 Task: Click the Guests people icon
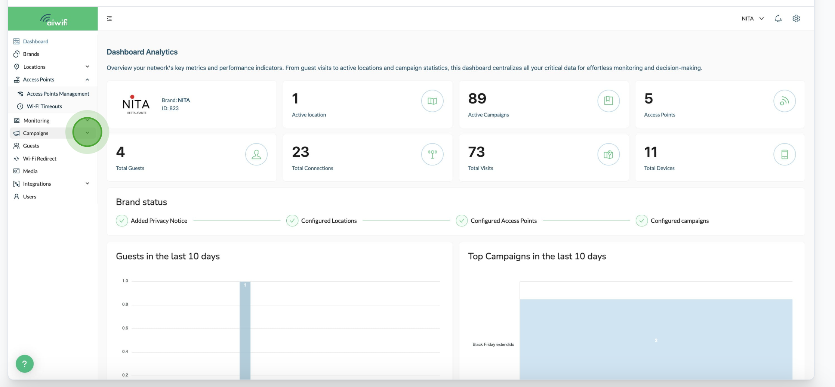click(x=16, y=146)
